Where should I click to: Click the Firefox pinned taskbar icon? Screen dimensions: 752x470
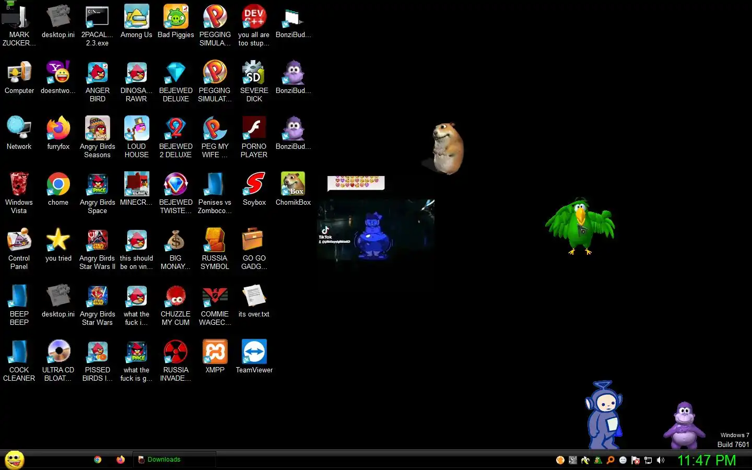121,460
